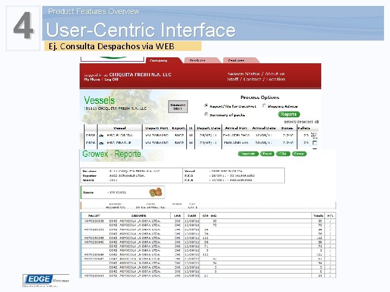
Task: Open the Season Status link
Action: point(244,74)
